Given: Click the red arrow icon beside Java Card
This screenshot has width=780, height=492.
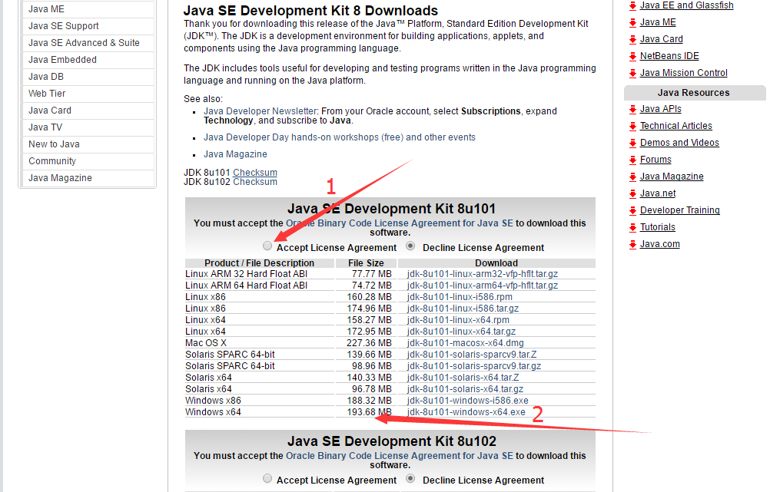Looking at the screenshot, I should (x=632, y=40).
